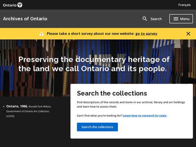Open the hamburger Menu button
196x147 pixels.
(181, 19)
